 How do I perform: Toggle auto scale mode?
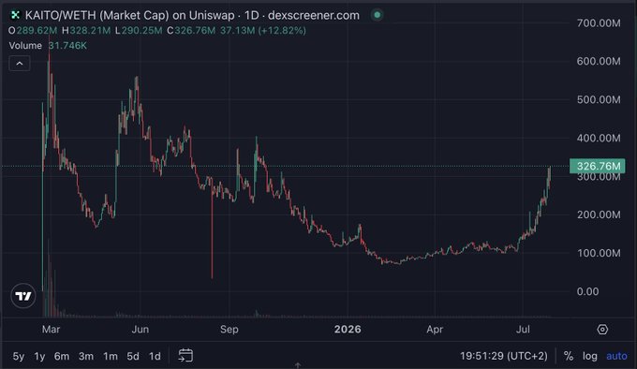click(616, 356)
